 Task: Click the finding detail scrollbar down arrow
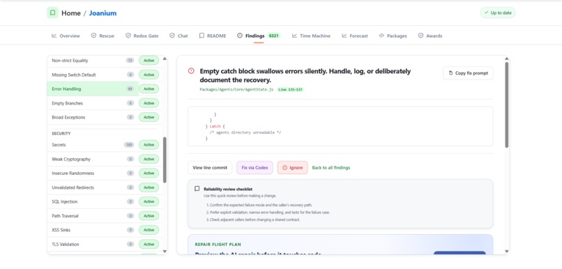tap(507, 252)
